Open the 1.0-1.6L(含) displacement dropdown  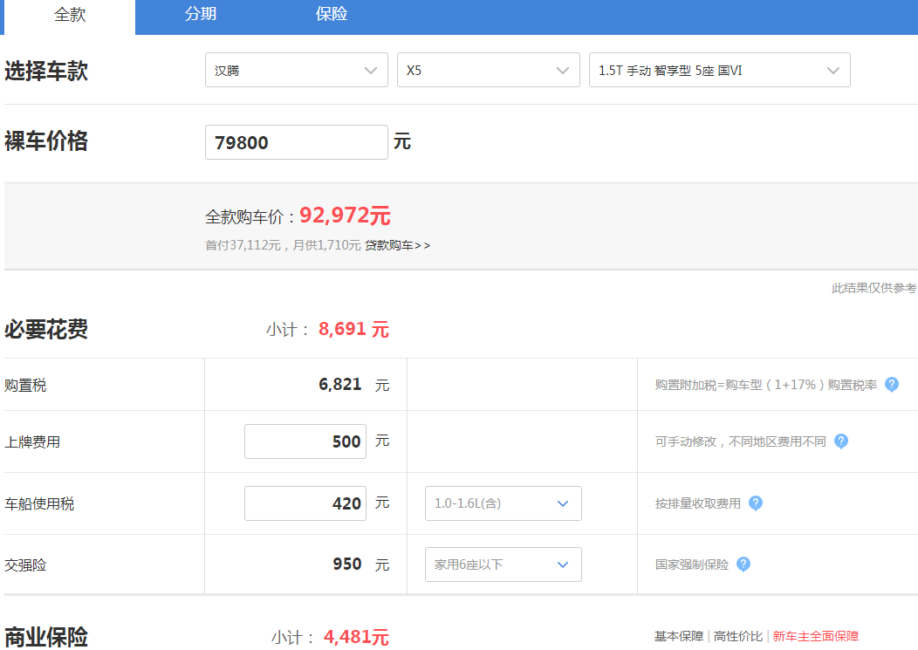[503, 503]
